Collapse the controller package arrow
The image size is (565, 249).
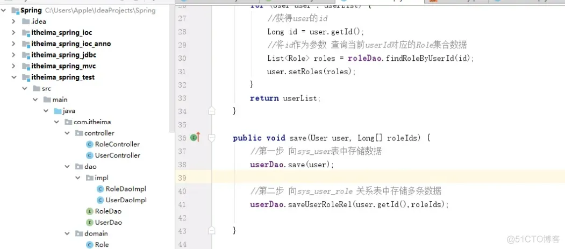(x=67, y=133)
